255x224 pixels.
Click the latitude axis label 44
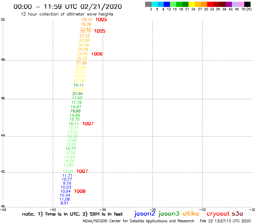[3, 135]
